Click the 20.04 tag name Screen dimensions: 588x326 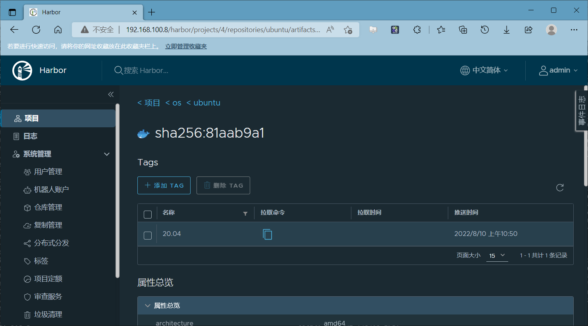click(x=172, y=234)
